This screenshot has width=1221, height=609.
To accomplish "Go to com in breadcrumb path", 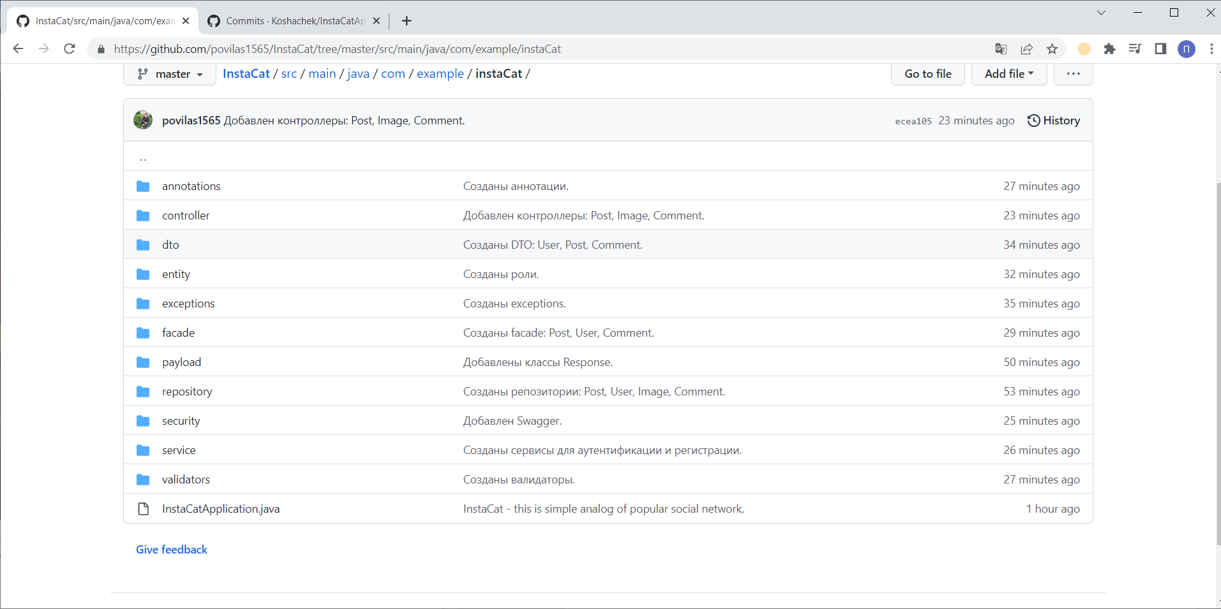I will pyautogui.click(x=393, y=74).
